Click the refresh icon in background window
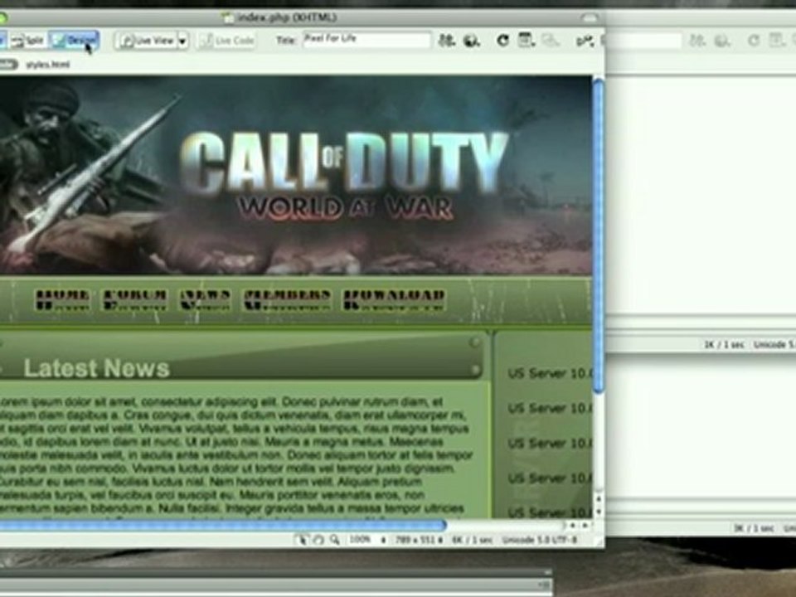 coord(754,41)
